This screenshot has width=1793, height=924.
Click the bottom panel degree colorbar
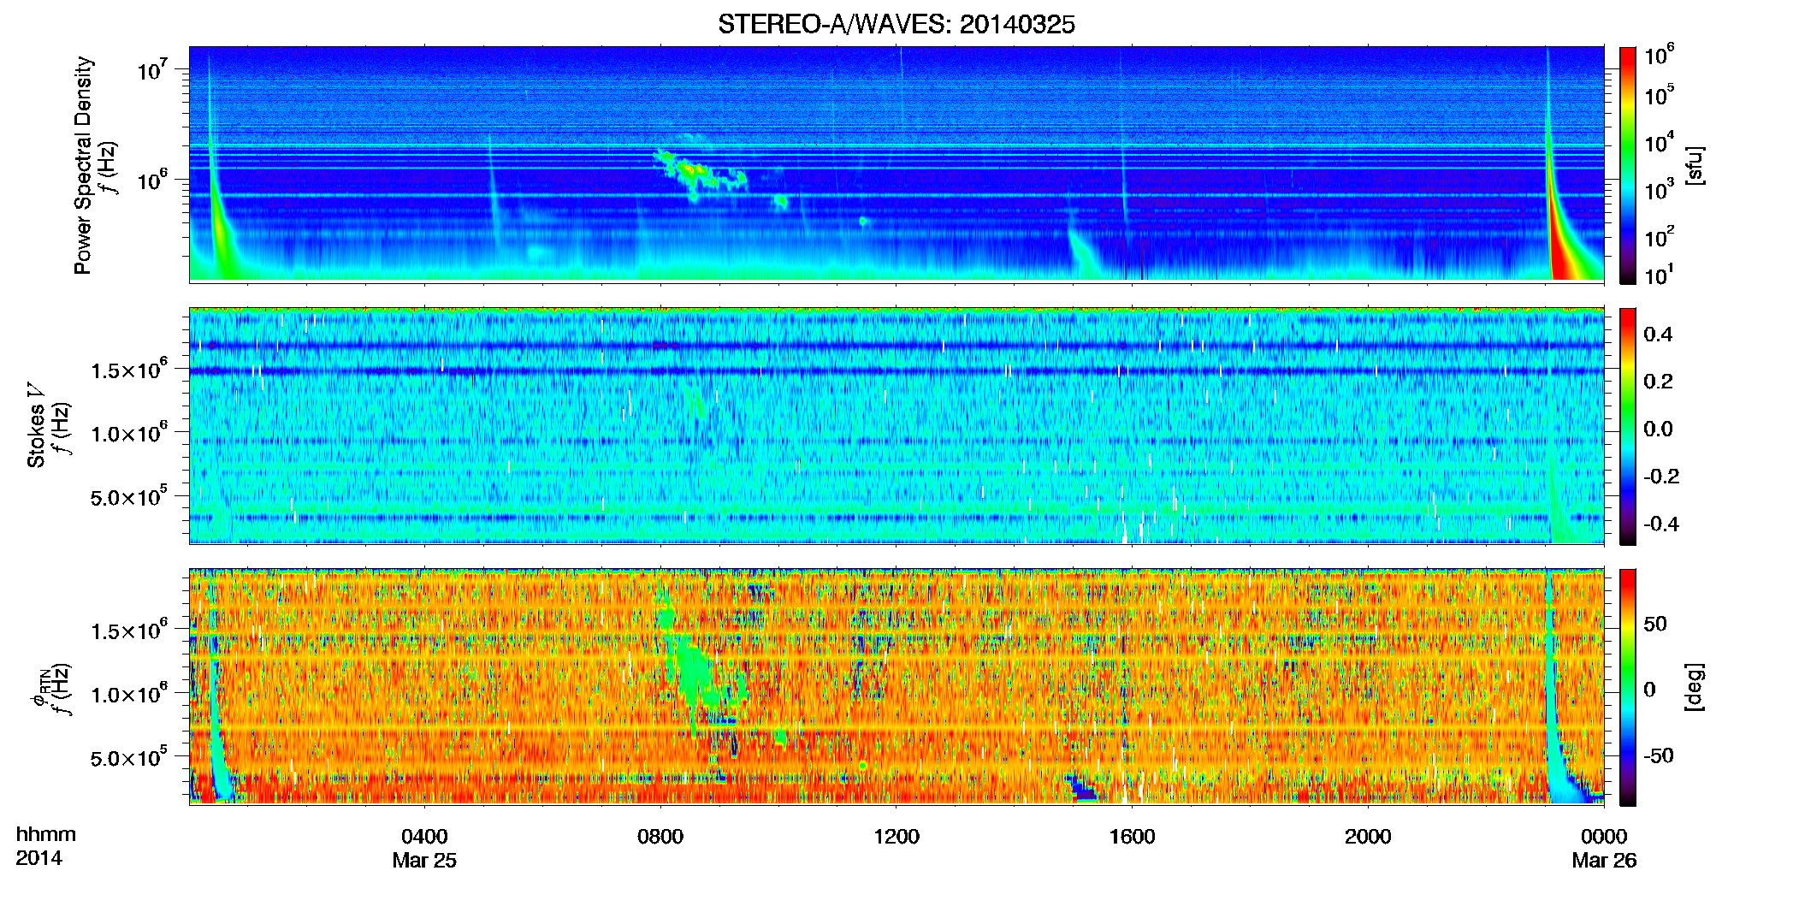[x=1627, y=687]
